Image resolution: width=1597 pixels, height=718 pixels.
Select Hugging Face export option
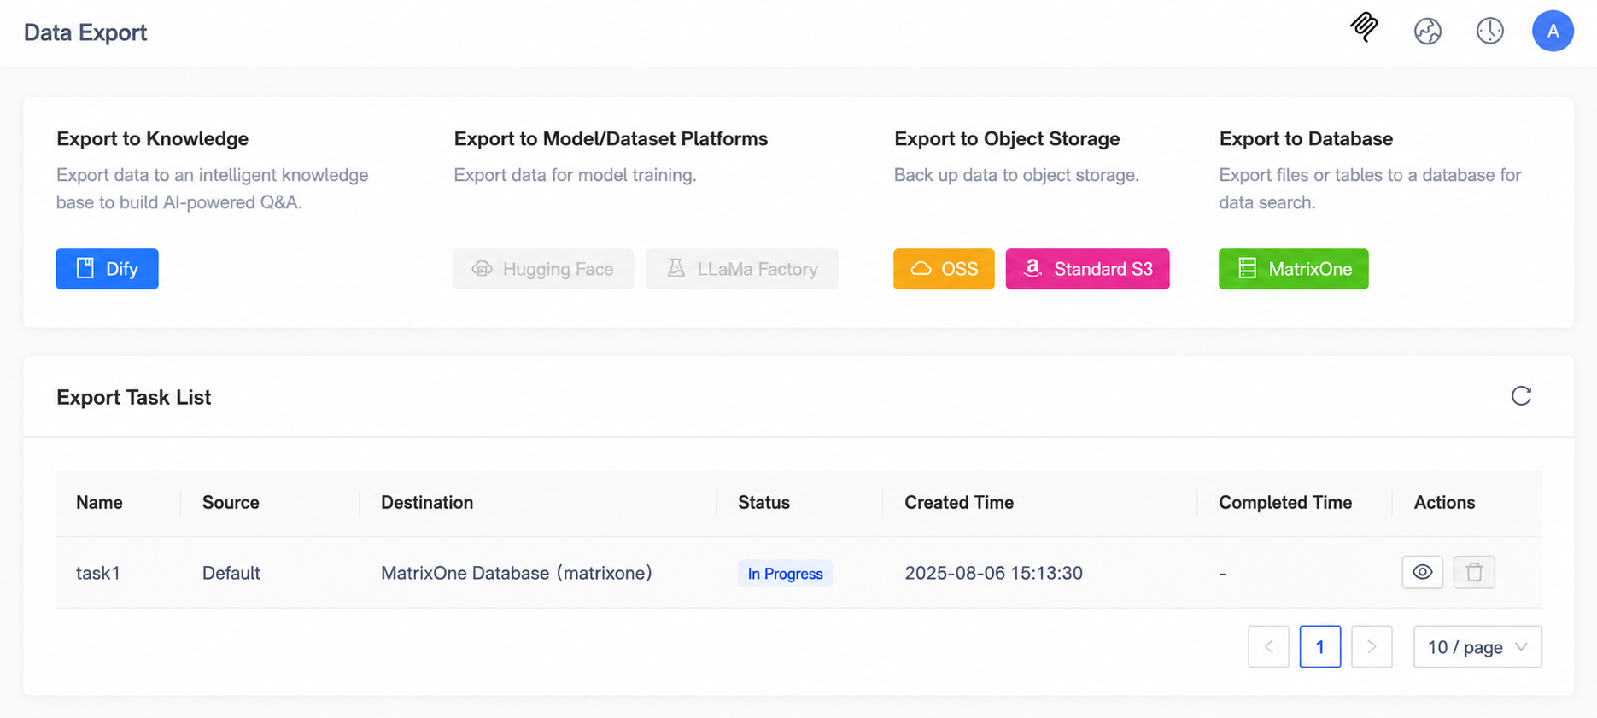click(543, 269)
